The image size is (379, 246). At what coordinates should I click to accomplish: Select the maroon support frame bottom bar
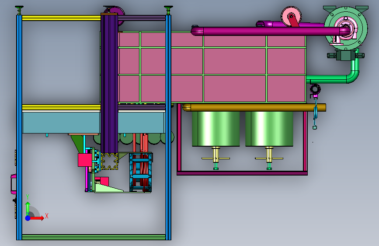242,173
